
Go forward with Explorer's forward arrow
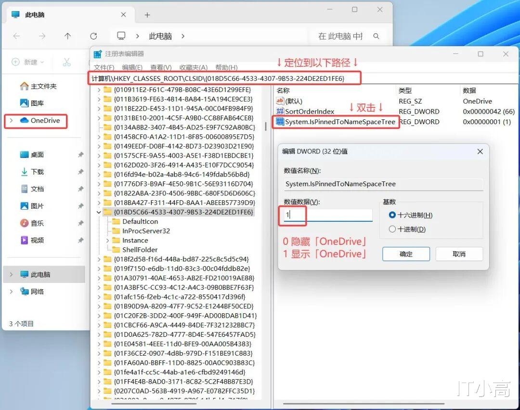(42, 36)
